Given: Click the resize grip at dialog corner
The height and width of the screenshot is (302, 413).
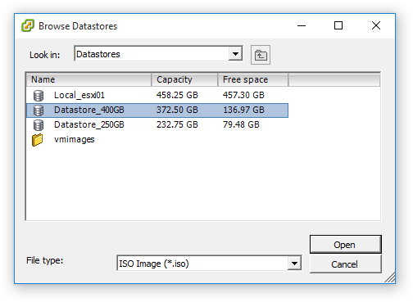Looking at the screenshot, I should (x=390, y=277).
